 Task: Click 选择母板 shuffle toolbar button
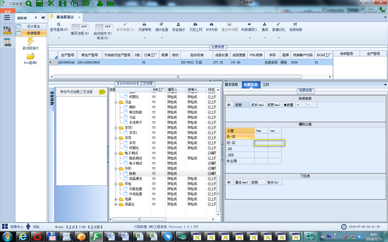tap(296, 27)
